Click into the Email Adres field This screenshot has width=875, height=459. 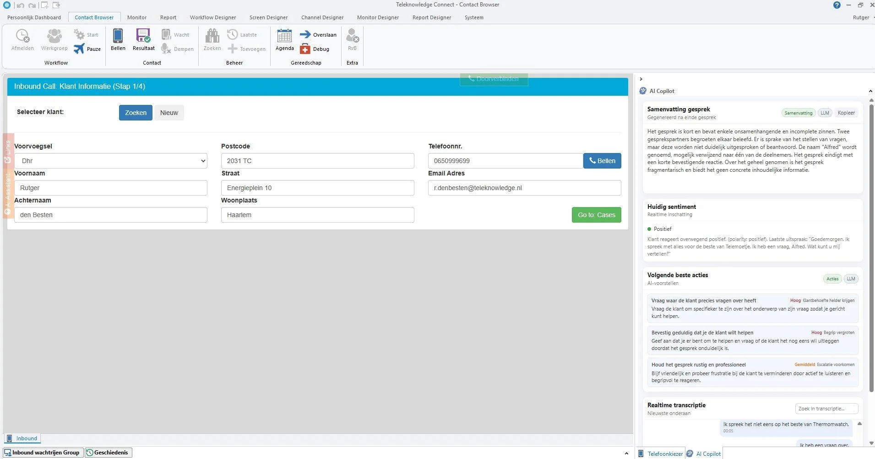pos(525,188)
